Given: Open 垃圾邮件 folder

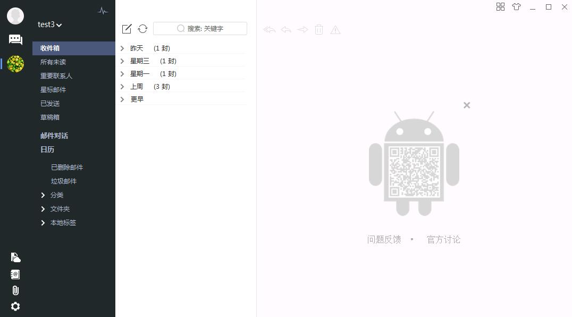Looking at the screenshot, I should tap(64, 181).
